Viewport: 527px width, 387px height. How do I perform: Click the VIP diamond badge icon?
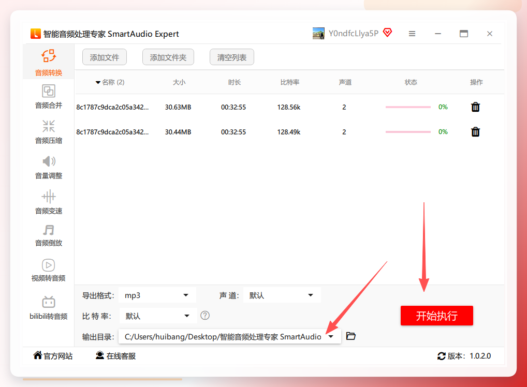[x=388, y=33]
